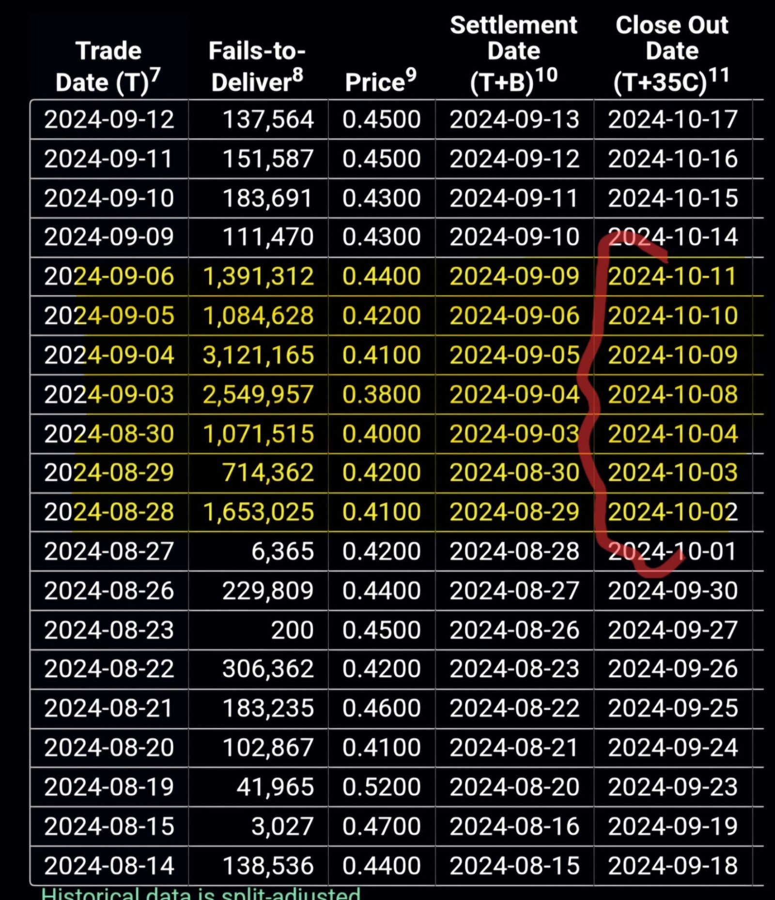
Task: Select trade date 2024-08-23 cell
Action: (x=109, y=630)
